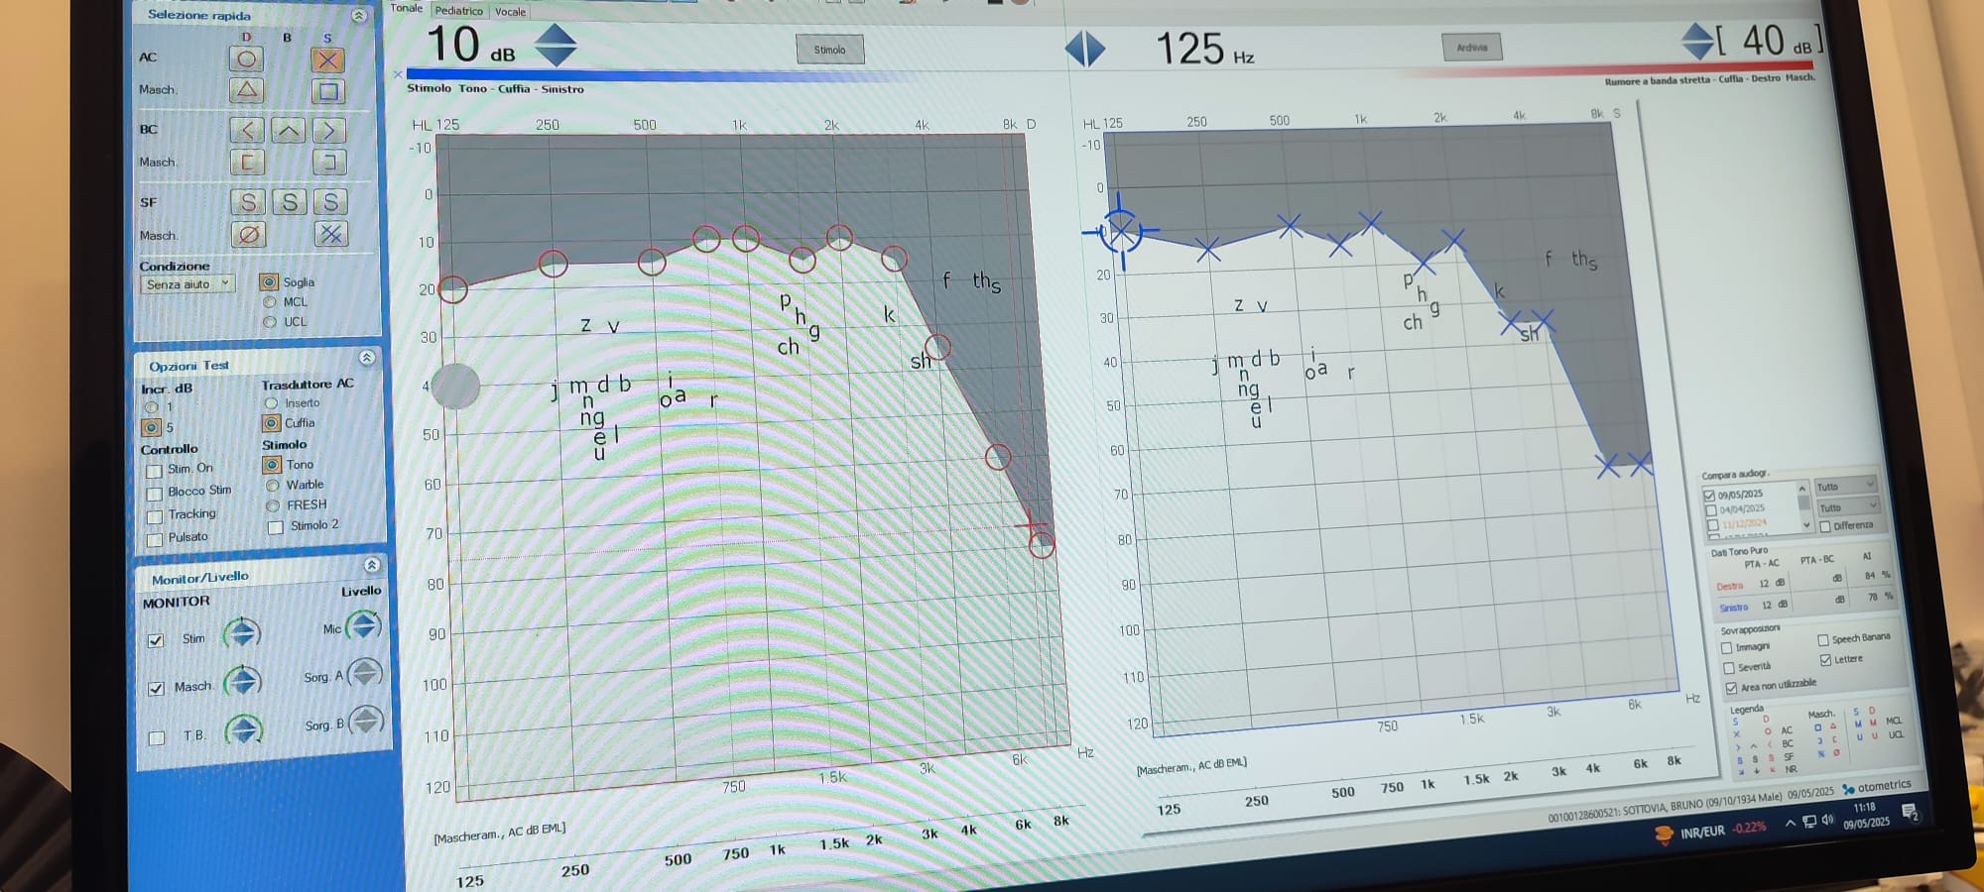Open the Condizione Senza aiuto dropdown

(x=187, y=284)
